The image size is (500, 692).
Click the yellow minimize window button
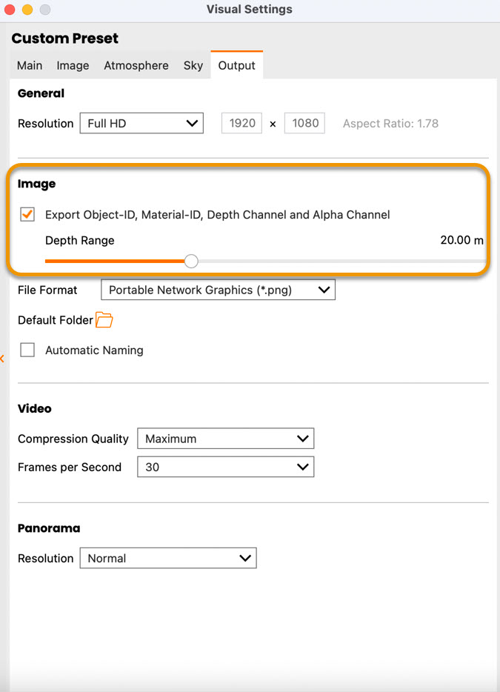tap(27, 10)
